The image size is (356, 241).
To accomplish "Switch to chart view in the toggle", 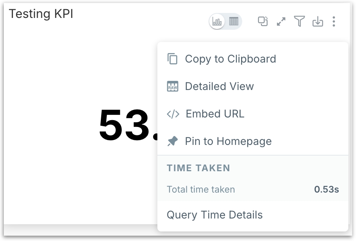I will coord(217,22).
